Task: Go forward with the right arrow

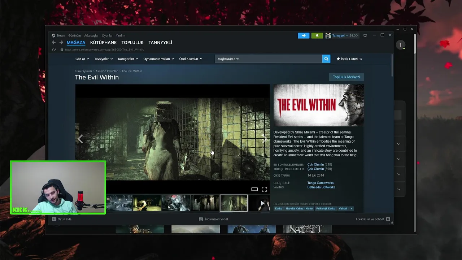Action: 61,43
